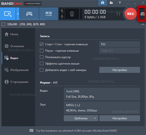This screenshot has width=146, height=135.
Task: Start recording with the REC button
Action: (x=131, y=14)
